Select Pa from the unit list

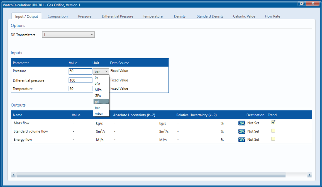click(x=101, y=78)
